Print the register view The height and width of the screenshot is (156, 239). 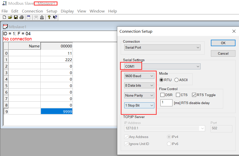(x=21, y=17)
